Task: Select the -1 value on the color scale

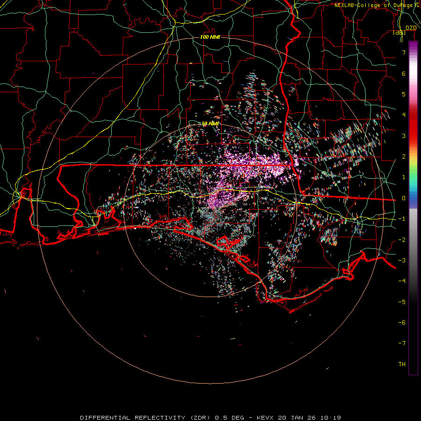Action: pos(402,219)
